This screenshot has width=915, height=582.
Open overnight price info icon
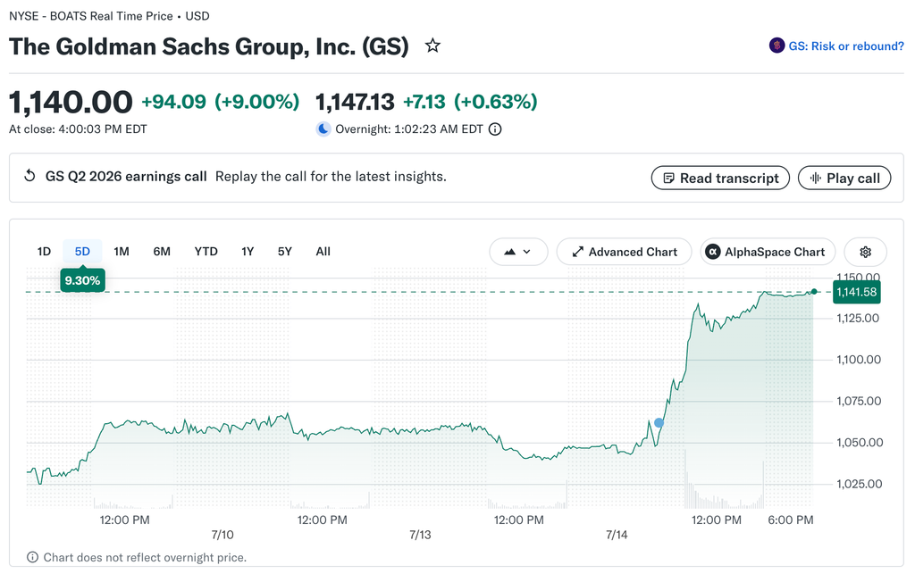[x=495, y=129]
